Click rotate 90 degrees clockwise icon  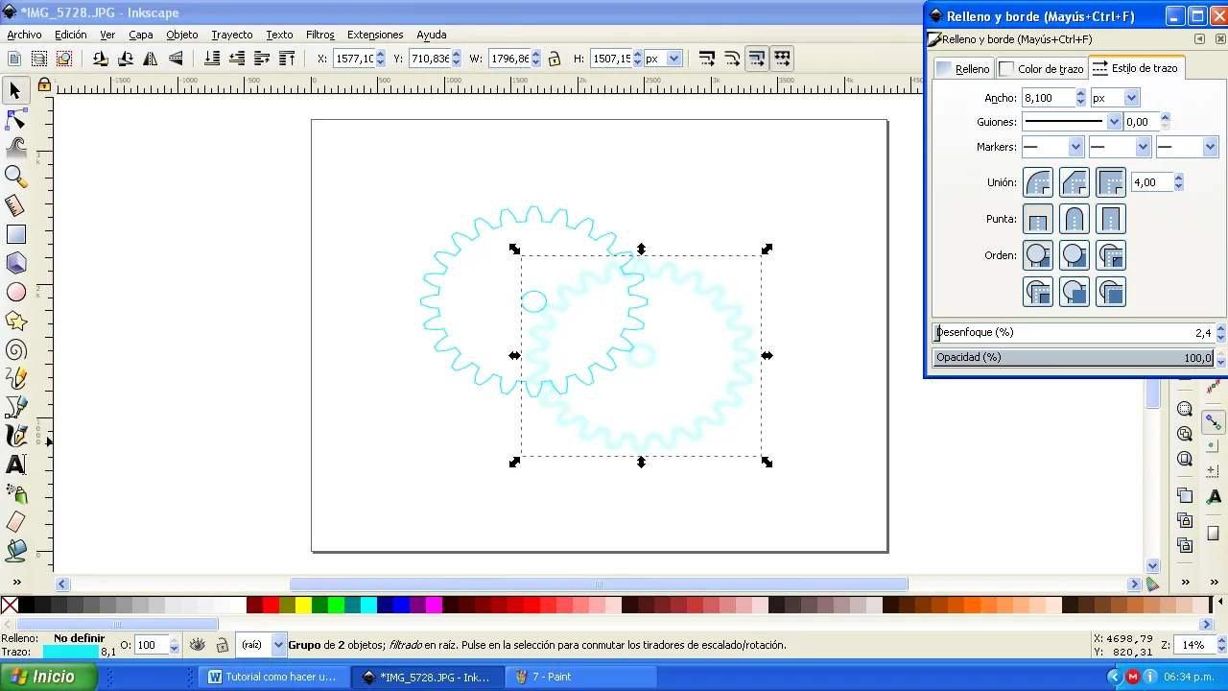(x=126, y=59)
